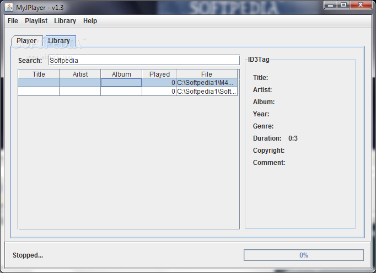Select the C:\Softpedia1\M4... file row

click(127, 83)
